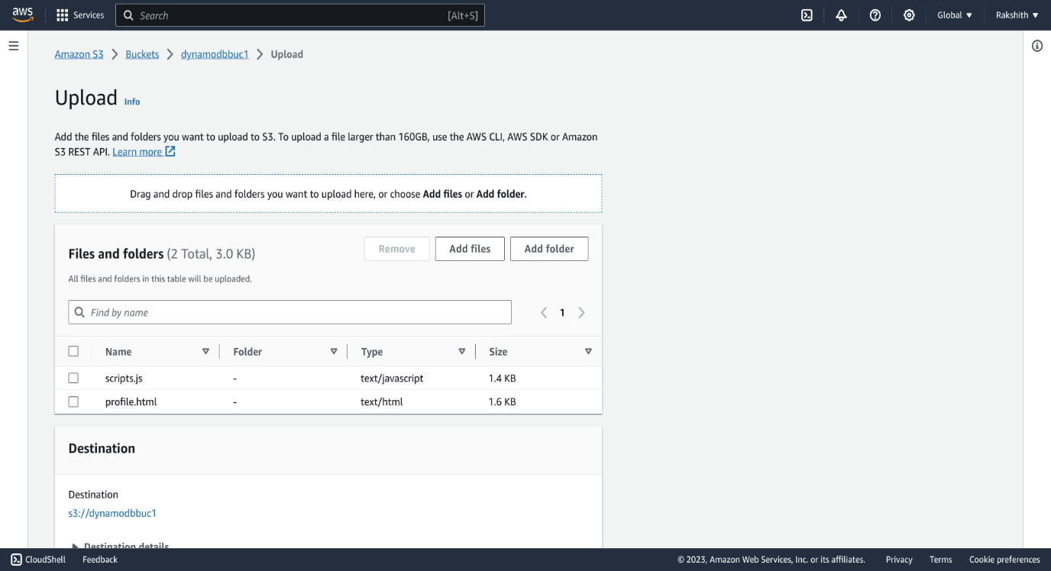Screen dimensions: 1051x571
Task: Click the Name column header
Action: 118,352
